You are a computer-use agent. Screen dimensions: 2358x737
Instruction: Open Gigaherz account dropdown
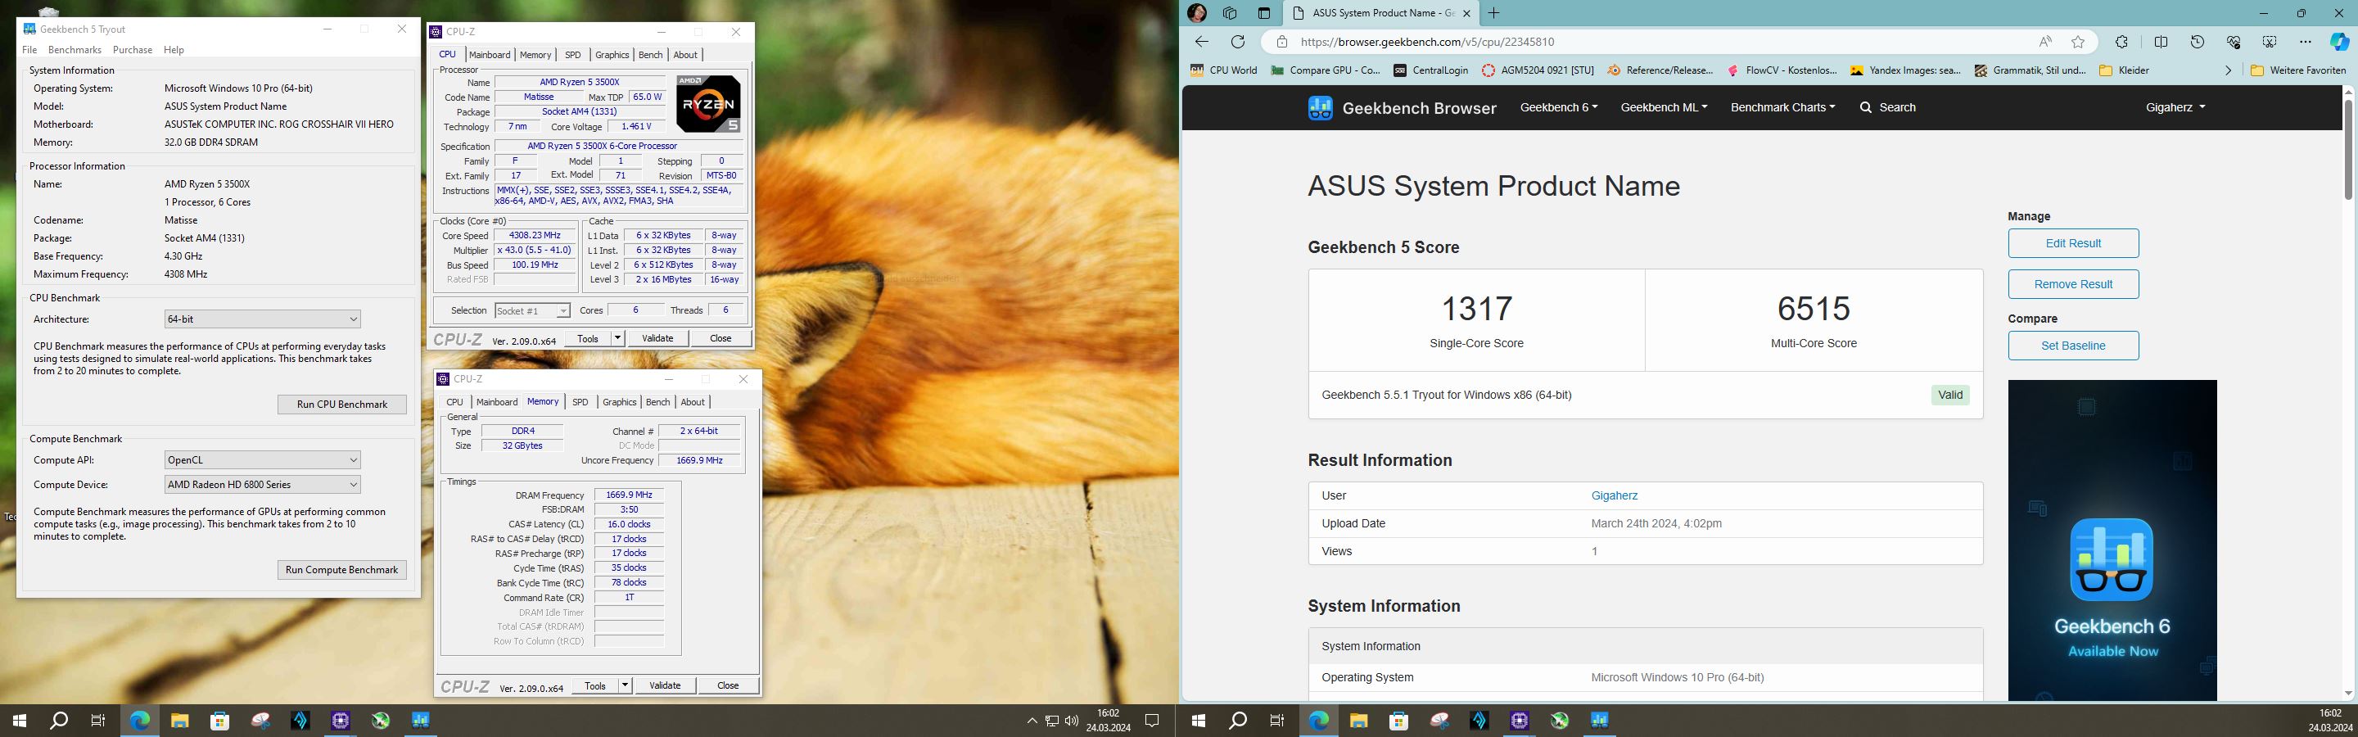(2175, 107)
